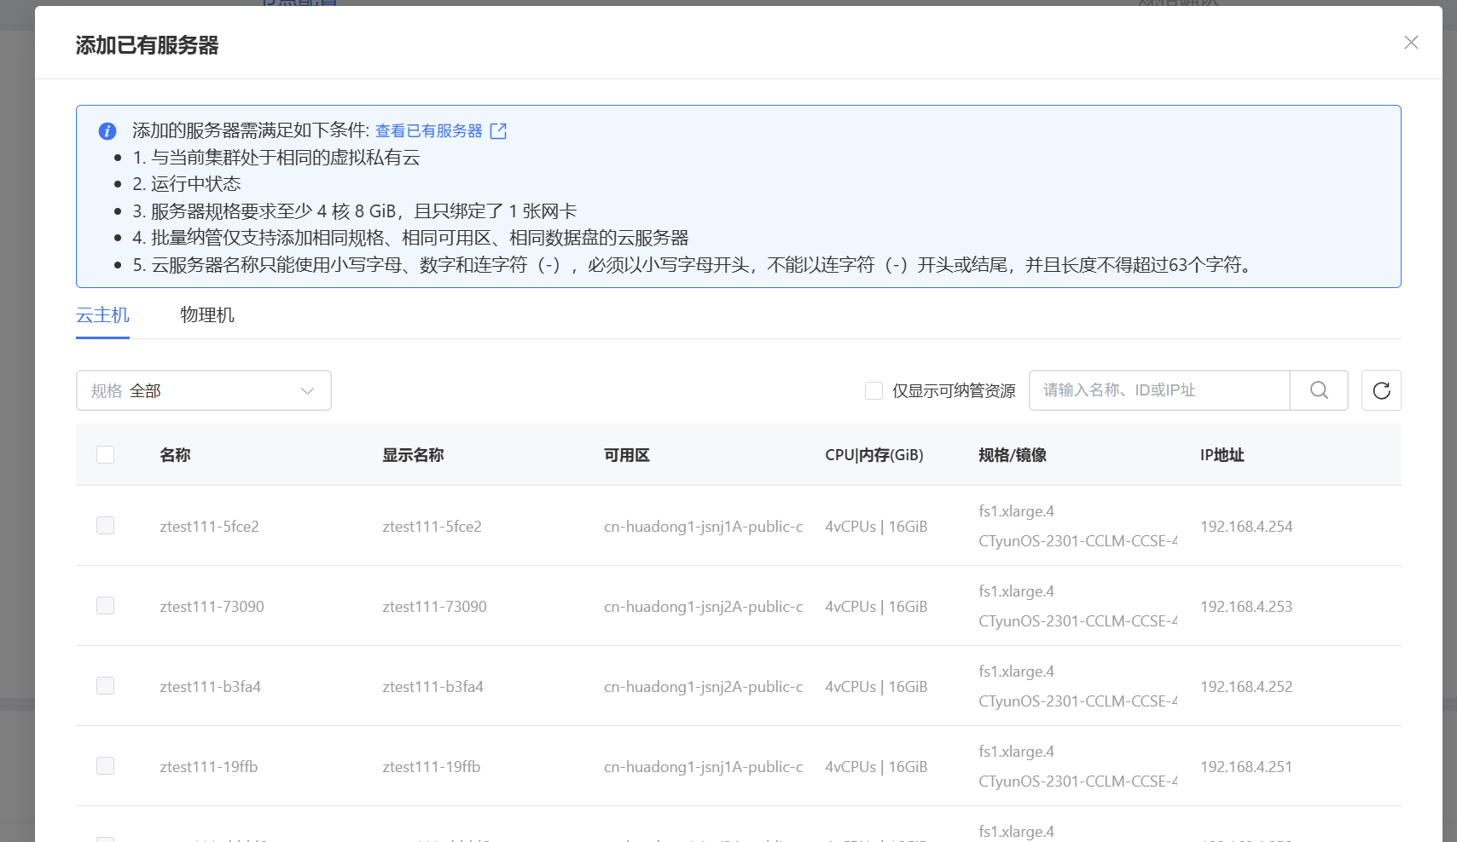
Task: Select the 云主机 tab
Action: [102, 315]
